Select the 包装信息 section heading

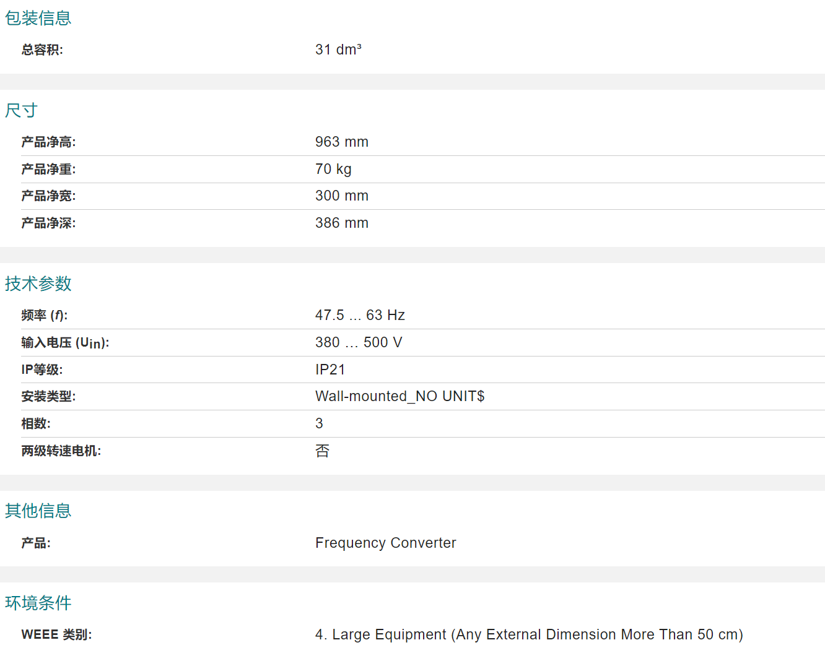pos(38,18)
